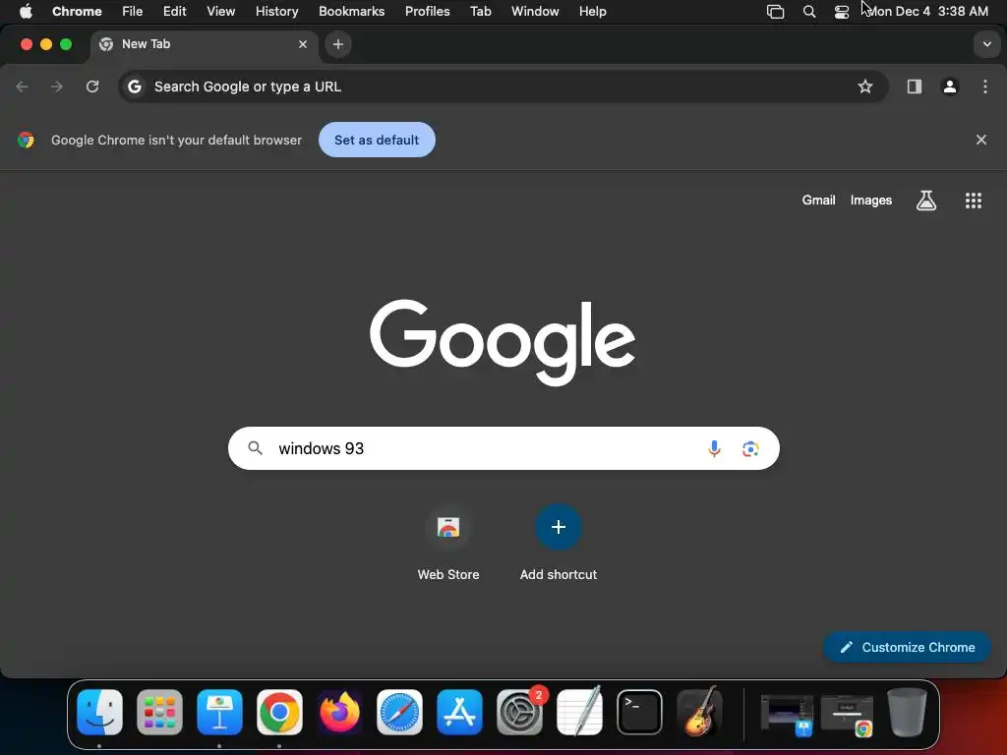1007x755 pixels.
Task: Launch GarageBand from the Dock
Action: (x=699, y=713)
